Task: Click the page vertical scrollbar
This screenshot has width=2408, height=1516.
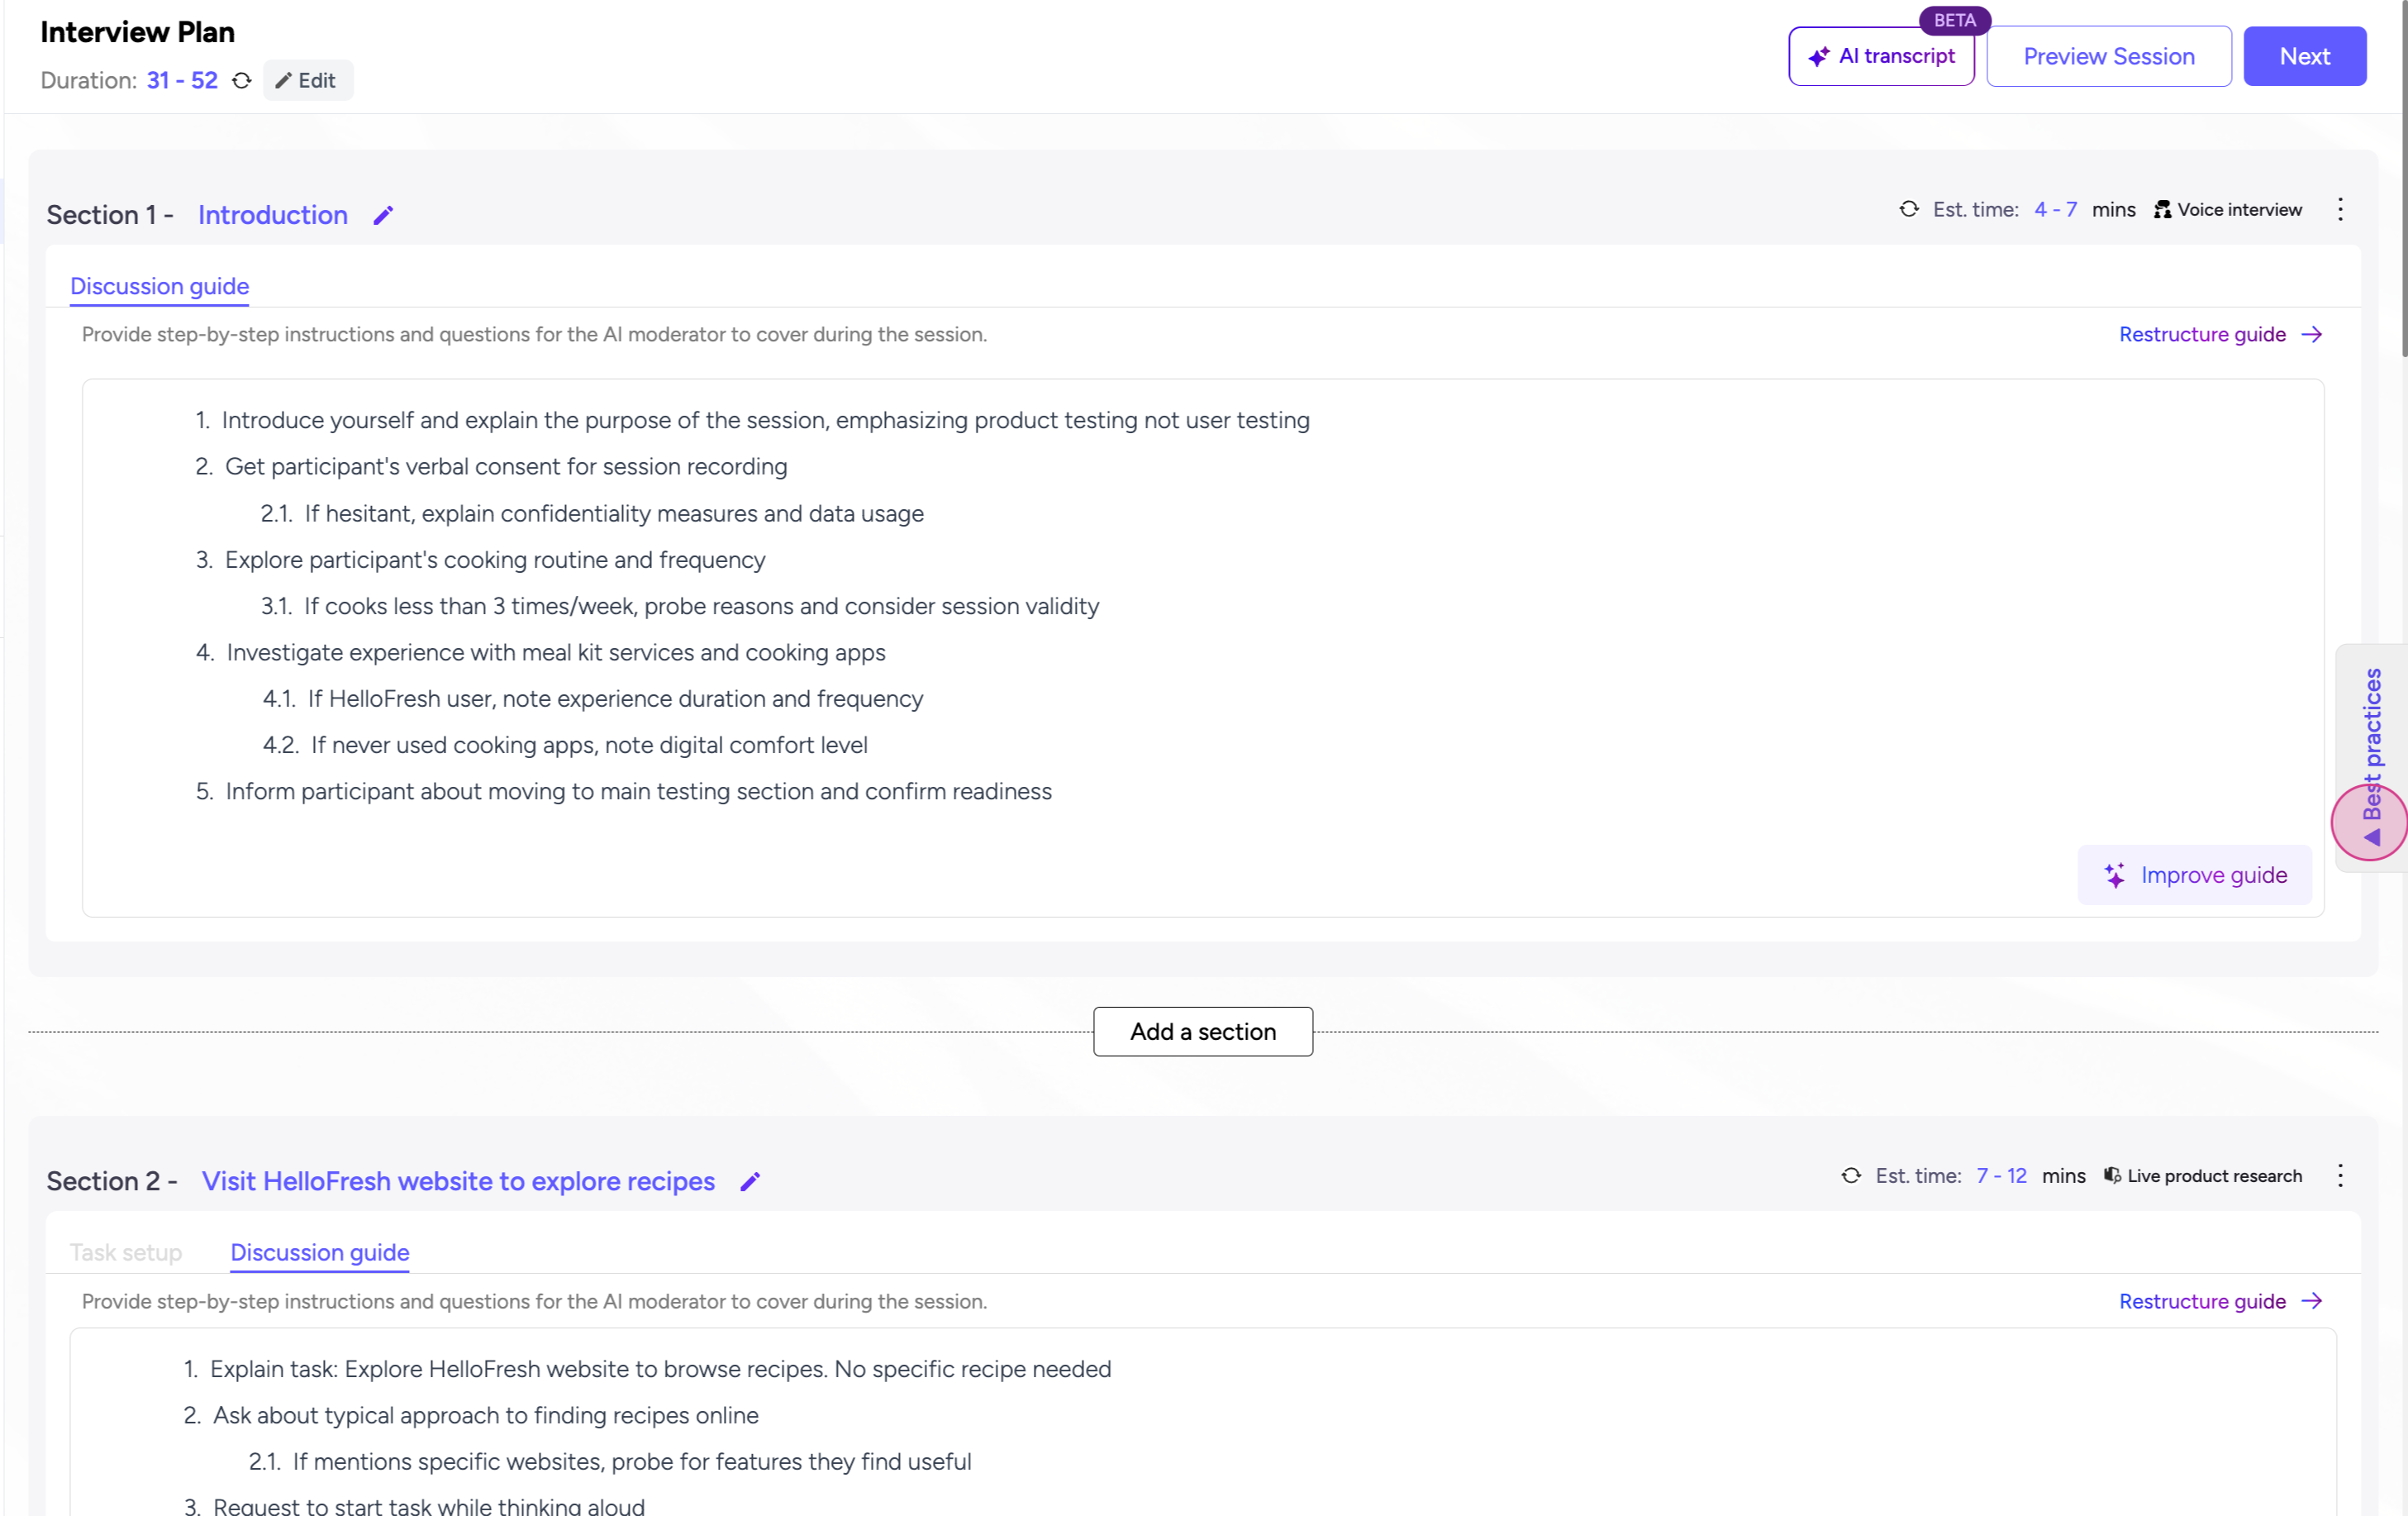Action: [x=2403, y=180]
